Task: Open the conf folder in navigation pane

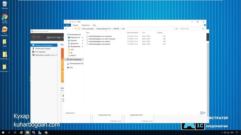Action: pyautogui.click(x=71, y=49)
